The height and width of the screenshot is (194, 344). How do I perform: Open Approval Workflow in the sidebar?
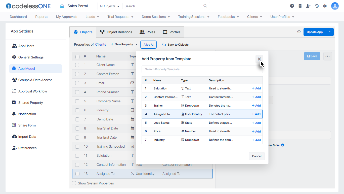(x=35, y=91)
